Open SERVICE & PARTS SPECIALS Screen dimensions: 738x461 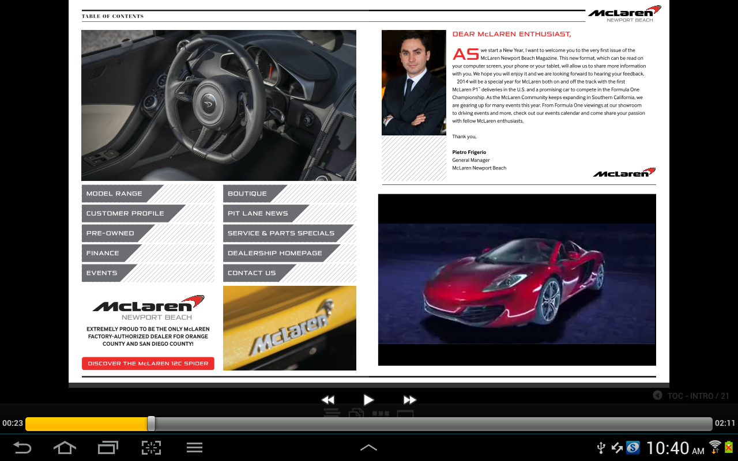[288, 233]
